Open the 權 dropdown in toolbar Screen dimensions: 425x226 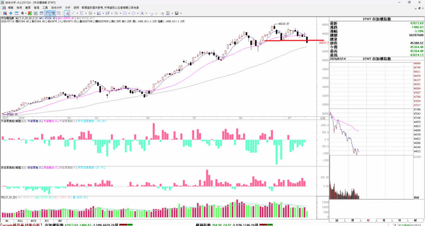[23, 13]
